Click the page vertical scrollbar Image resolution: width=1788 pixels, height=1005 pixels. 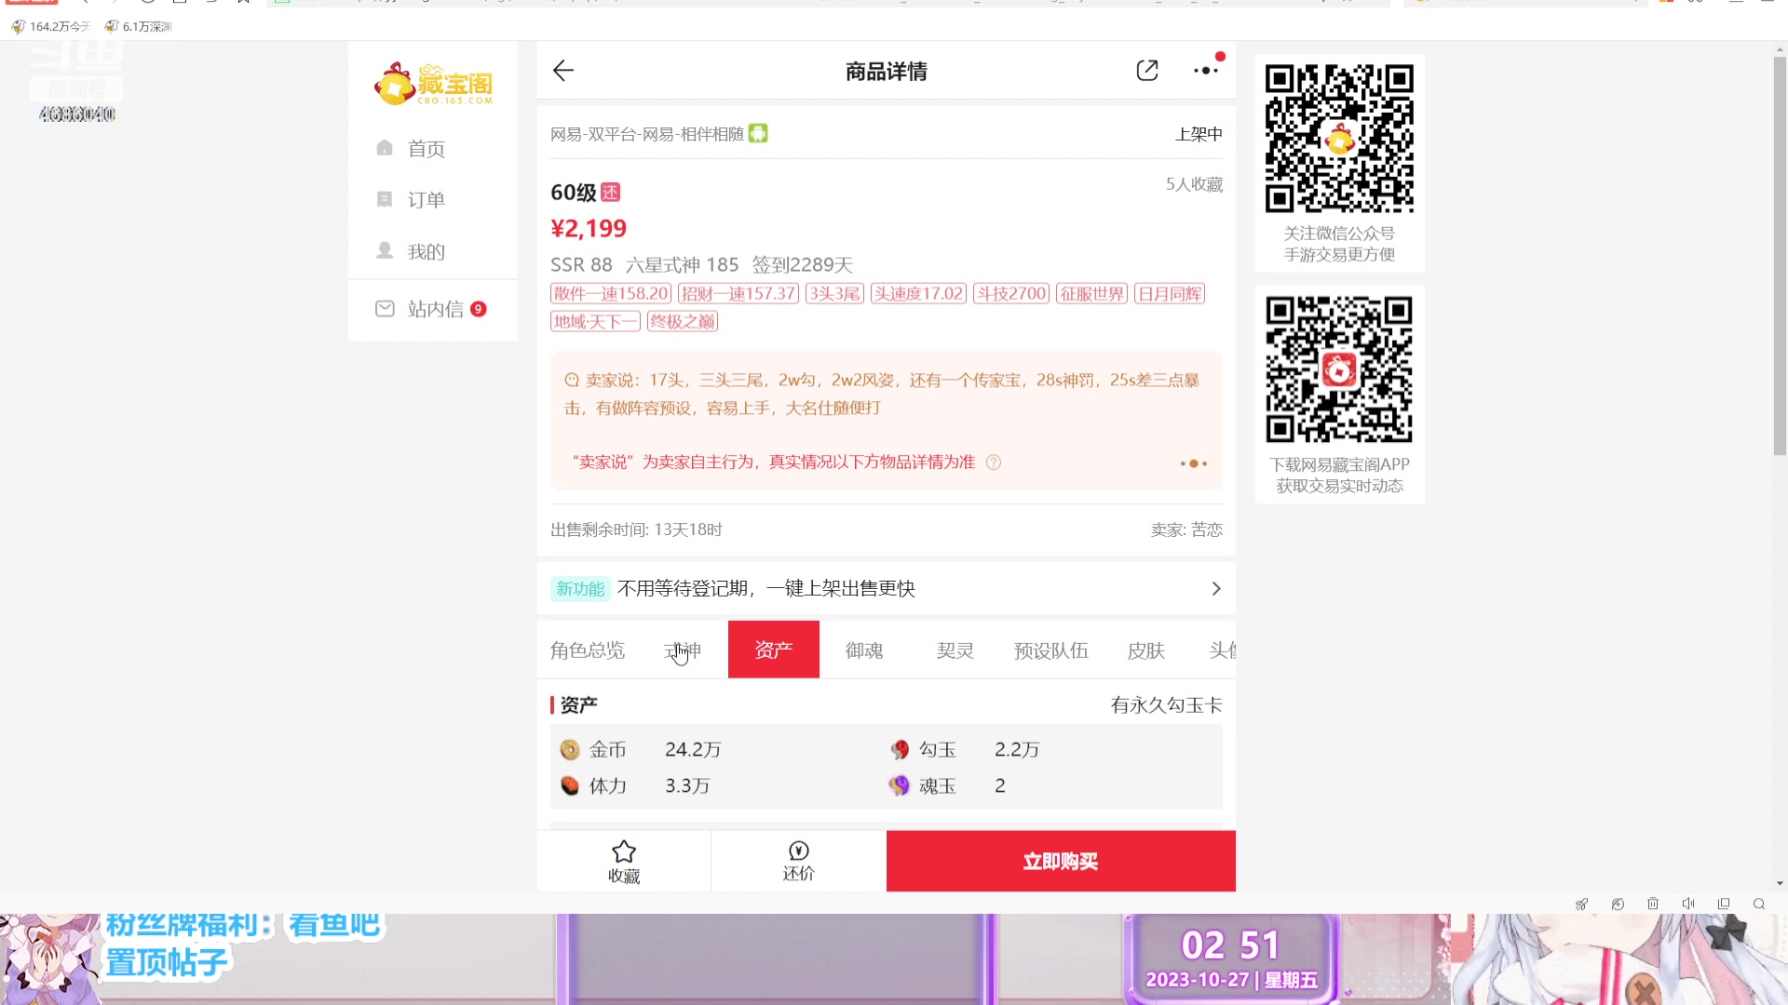[1781, 256]
